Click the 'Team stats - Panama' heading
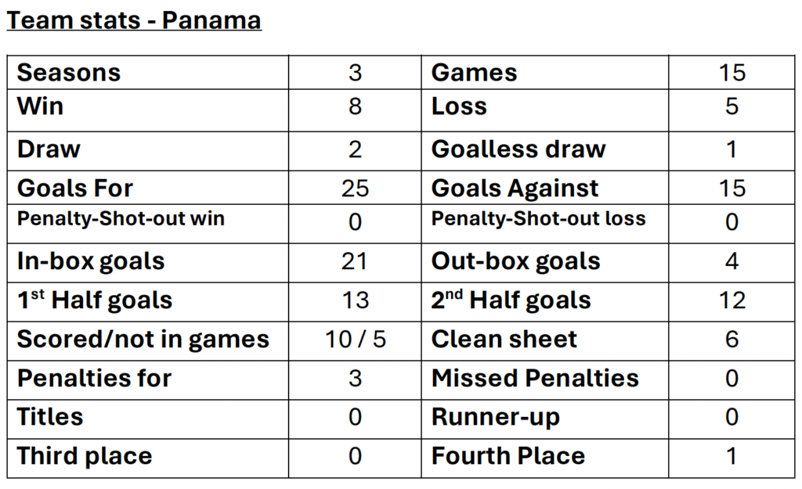 pyautogui.click(x=134, y=20)
